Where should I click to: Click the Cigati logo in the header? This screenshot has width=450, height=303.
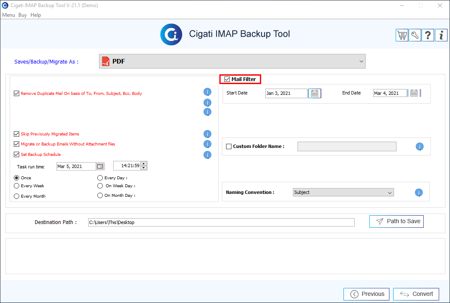click(x=171, y=34)
